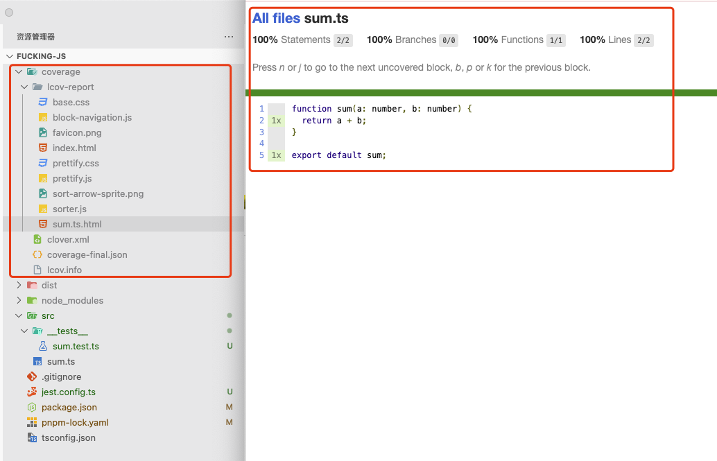Open coverage-final.json file

point(87,254)
